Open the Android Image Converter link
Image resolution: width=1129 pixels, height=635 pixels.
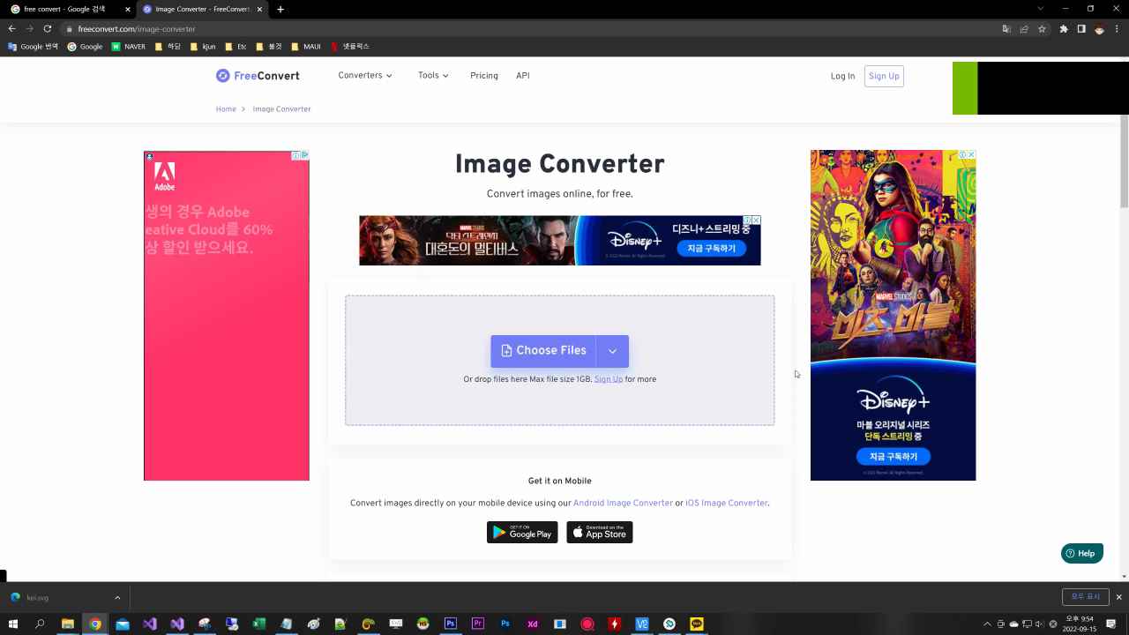[623, 504]
